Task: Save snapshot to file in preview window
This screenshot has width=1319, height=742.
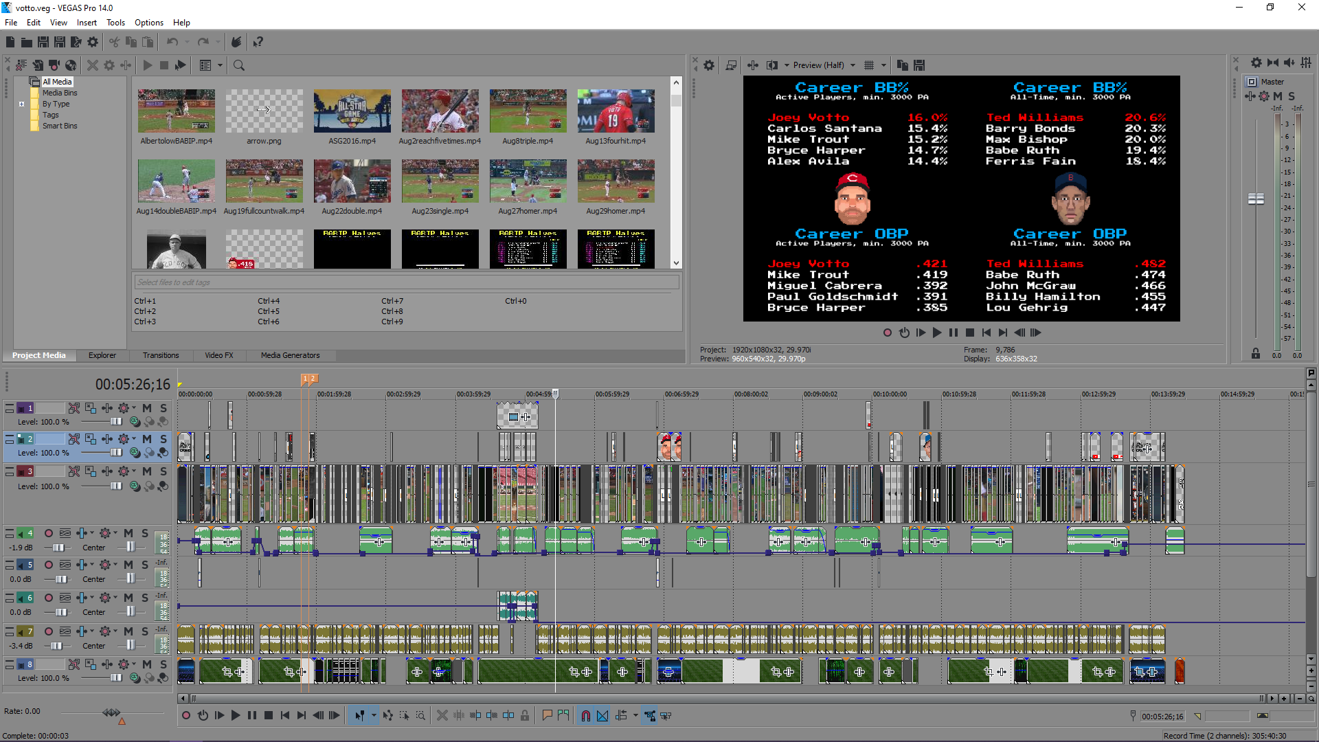Action: pyautogui.click(x=919, y=65)
